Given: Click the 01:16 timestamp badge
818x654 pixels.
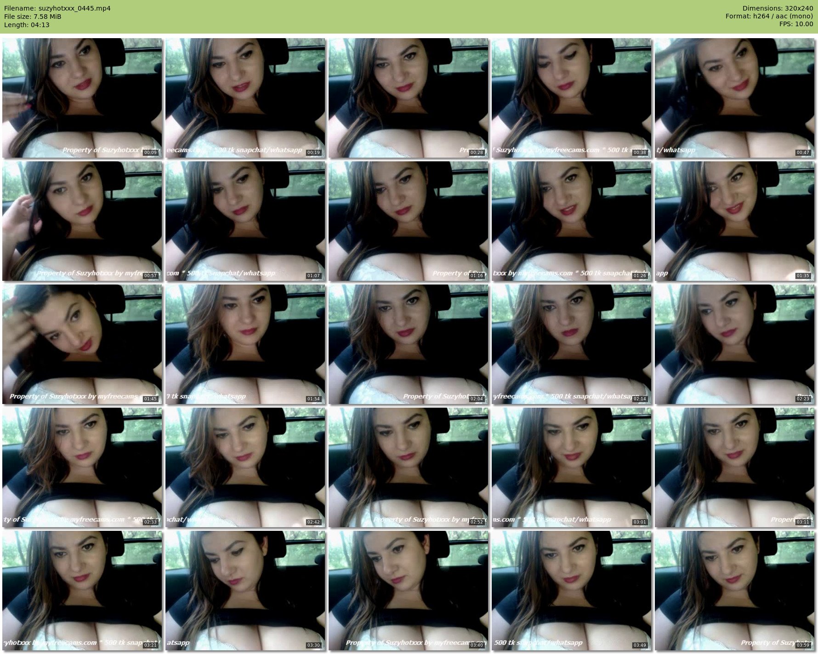Looking at the screenshot, I should tap(477, 276).
